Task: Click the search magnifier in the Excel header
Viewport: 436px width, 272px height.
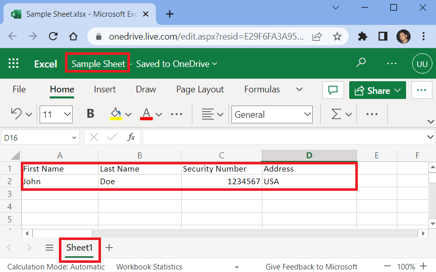Action: 361,62
